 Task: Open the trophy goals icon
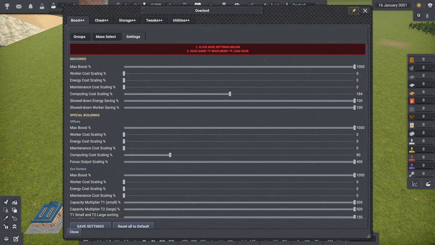(x=7, y=6)
